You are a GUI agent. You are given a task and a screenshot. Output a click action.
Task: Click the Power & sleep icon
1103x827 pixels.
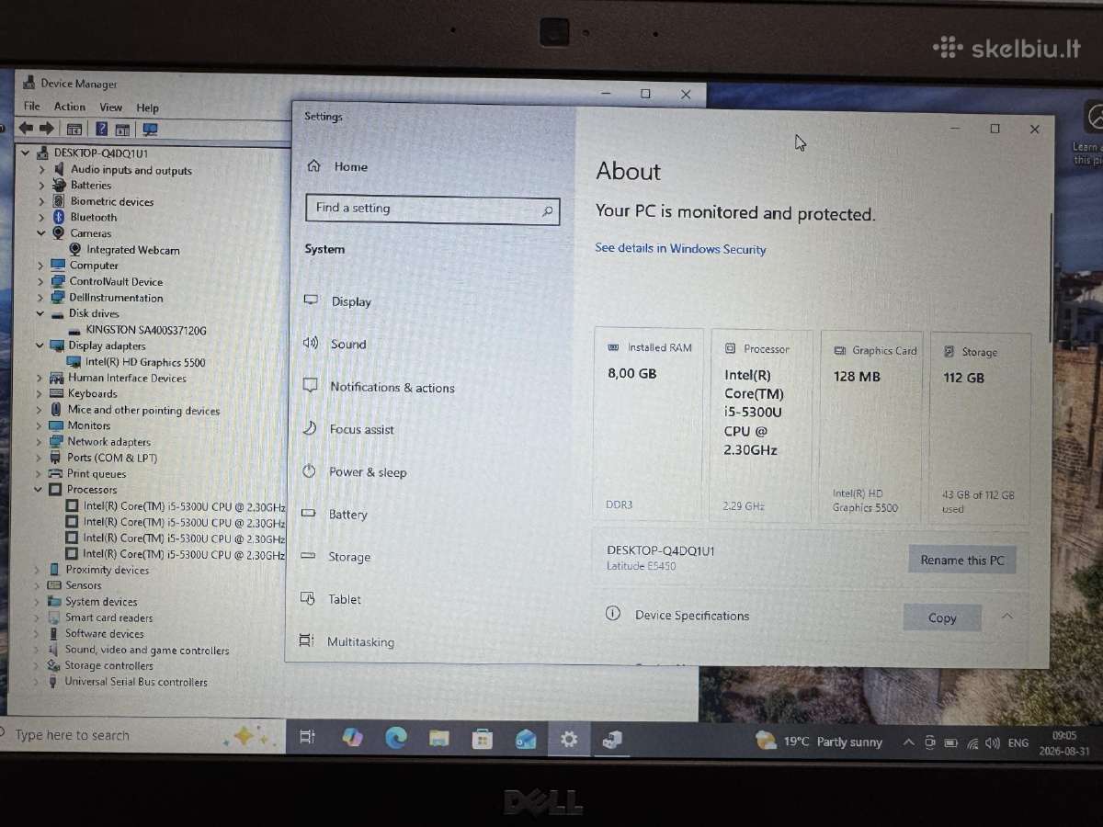[310, 471]
